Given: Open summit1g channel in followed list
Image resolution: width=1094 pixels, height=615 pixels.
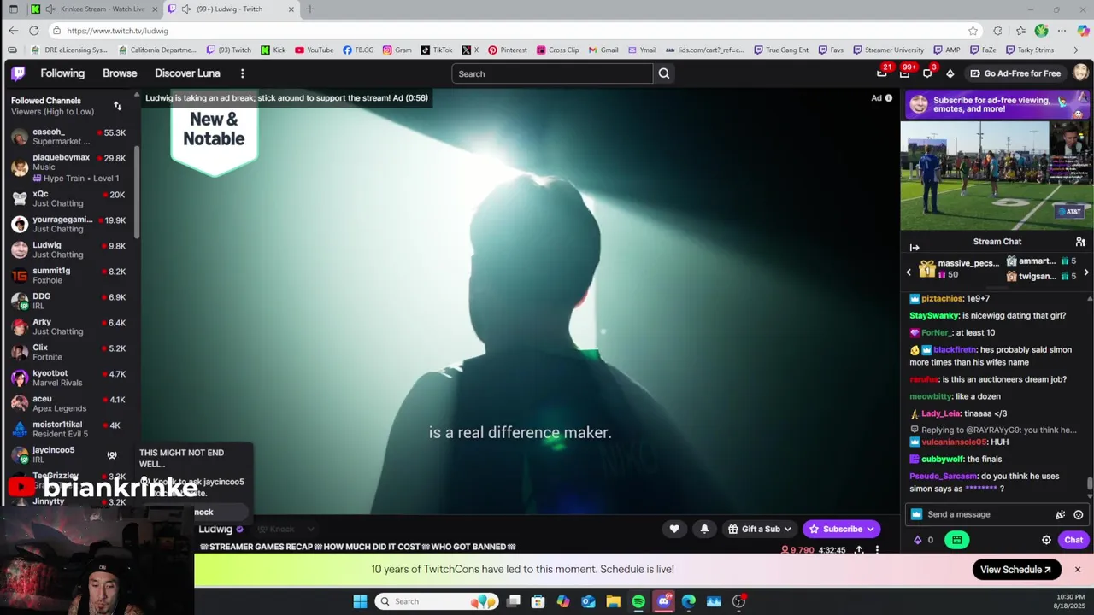Looking at the screenshot, I should point(68,276).
